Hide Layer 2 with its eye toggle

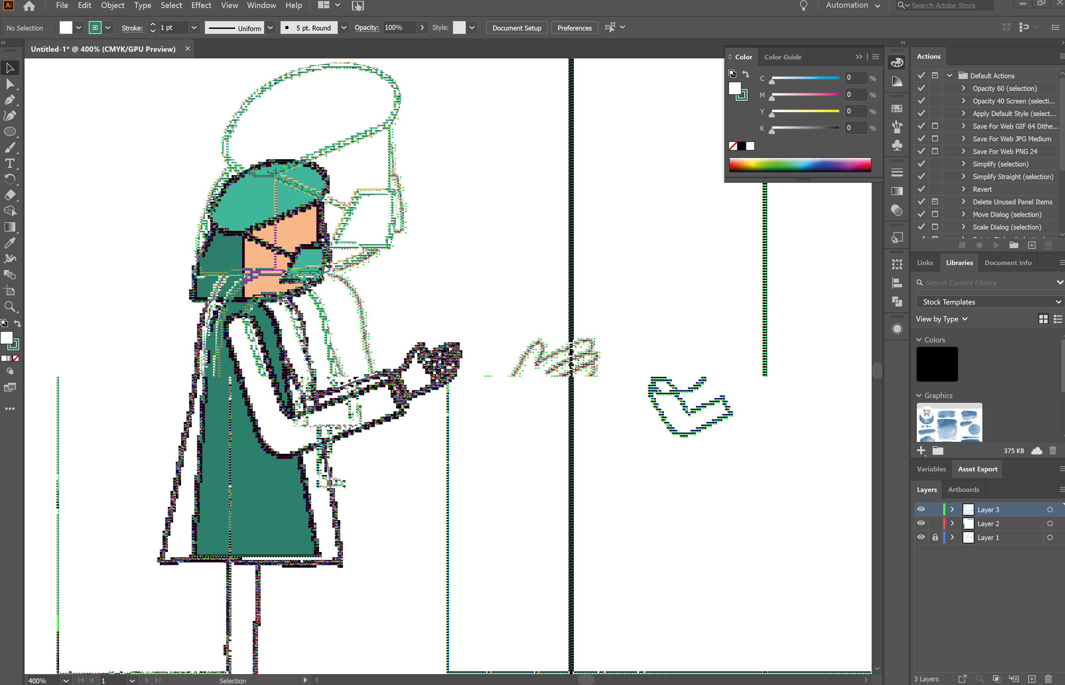(x=920, y=523)
